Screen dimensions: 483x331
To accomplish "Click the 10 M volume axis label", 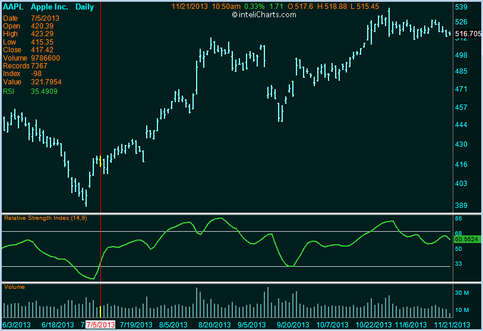I will pos(462,310).
